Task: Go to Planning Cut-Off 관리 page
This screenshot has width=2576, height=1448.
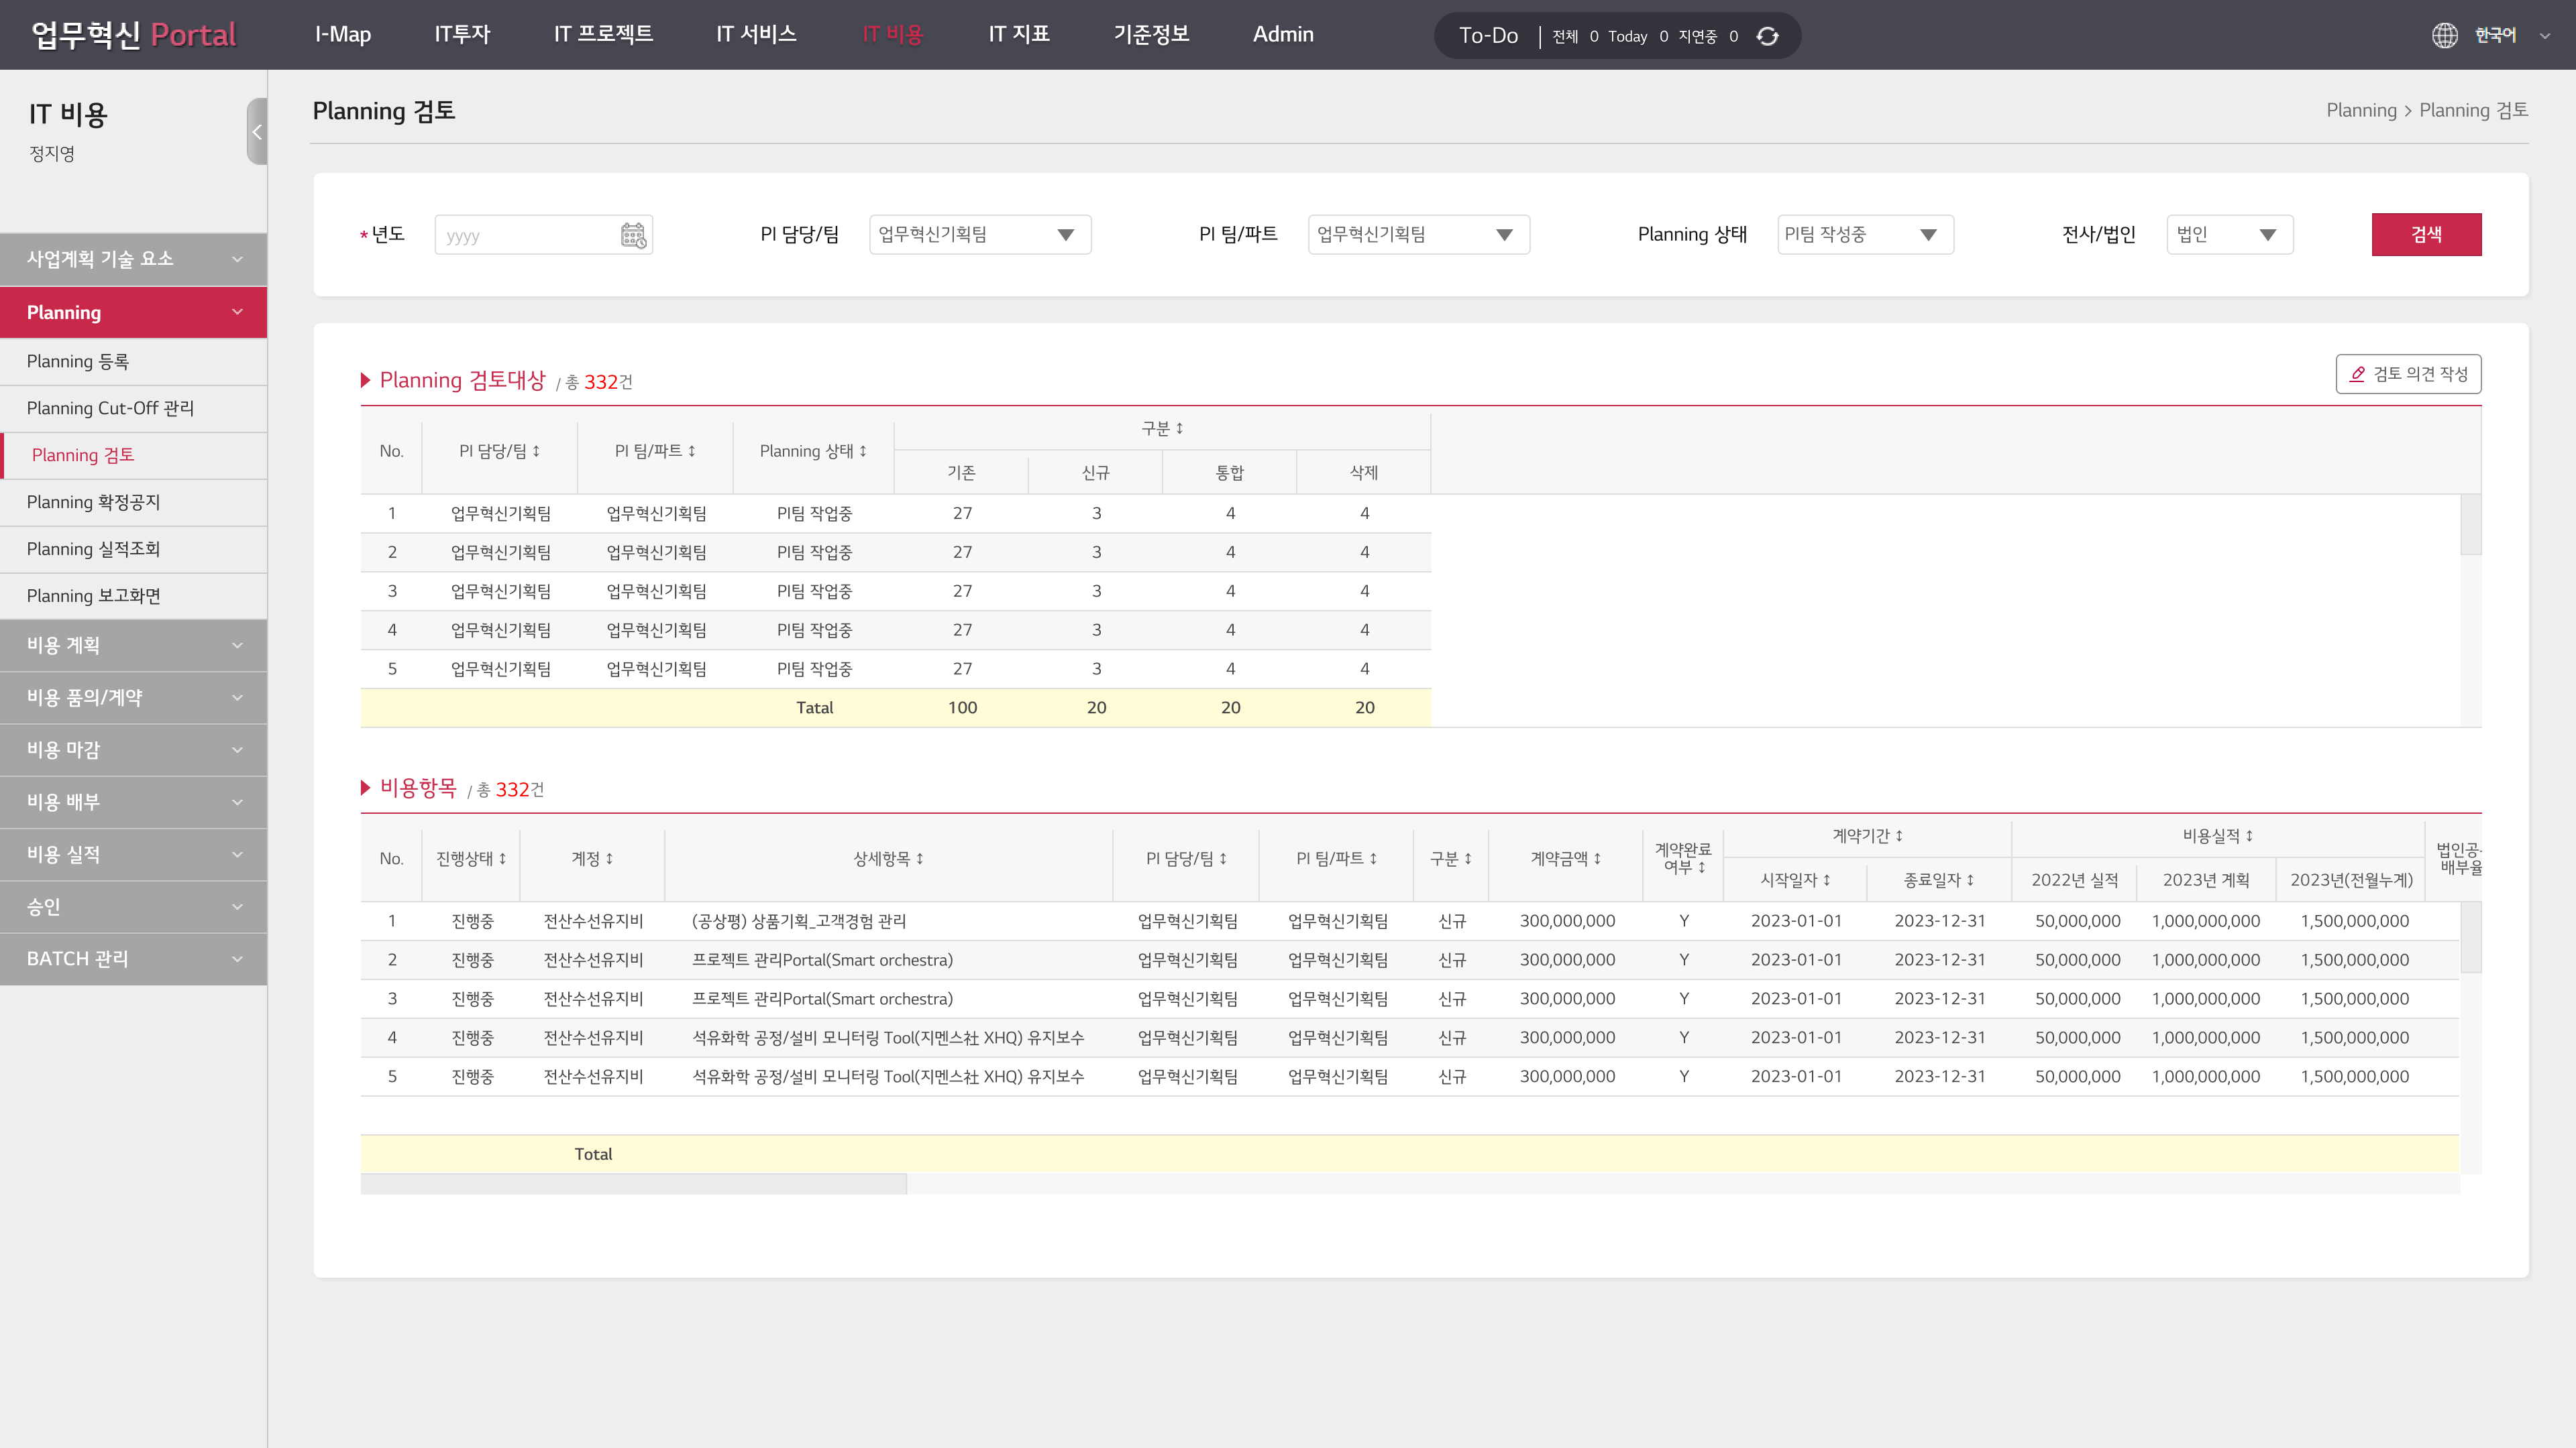Action: point(134,409)
